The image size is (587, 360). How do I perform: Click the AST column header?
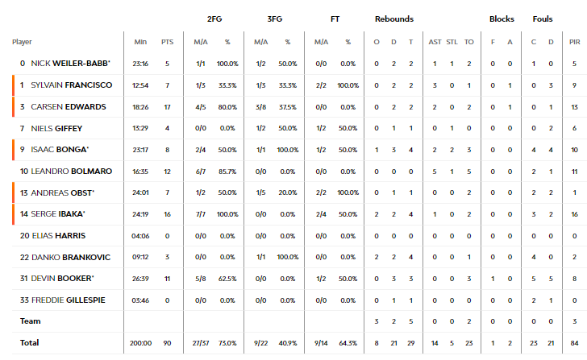point(435,42)
